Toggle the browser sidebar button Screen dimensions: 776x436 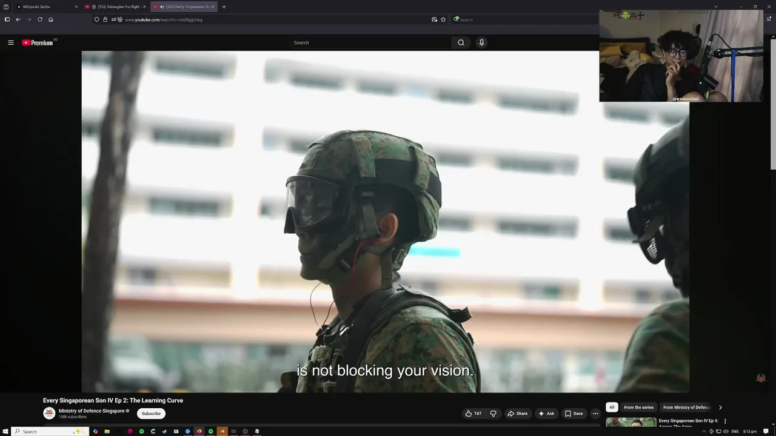click(7, 19)
